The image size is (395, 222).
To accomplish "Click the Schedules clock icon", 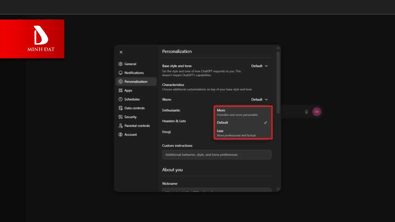I will pos(121,99).
